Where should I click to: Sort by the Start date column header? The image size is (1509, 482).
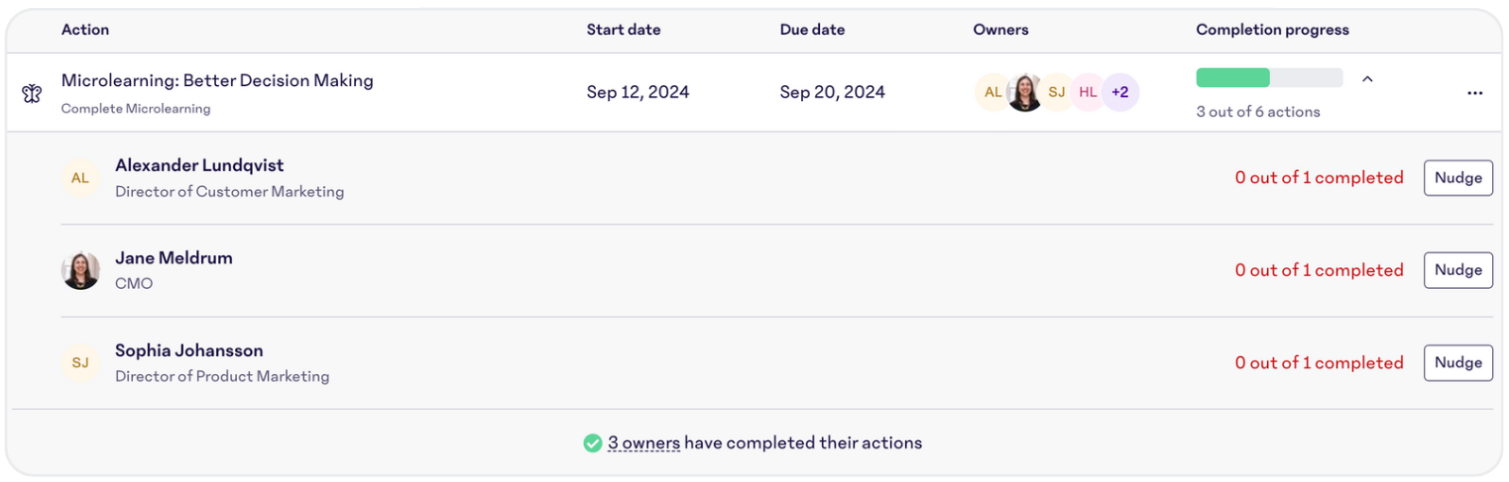(x=624, y=30)
